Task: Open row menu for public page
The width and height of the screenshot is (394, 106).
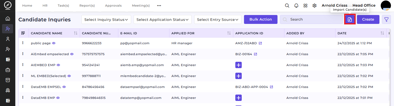Action: point(23,43)
